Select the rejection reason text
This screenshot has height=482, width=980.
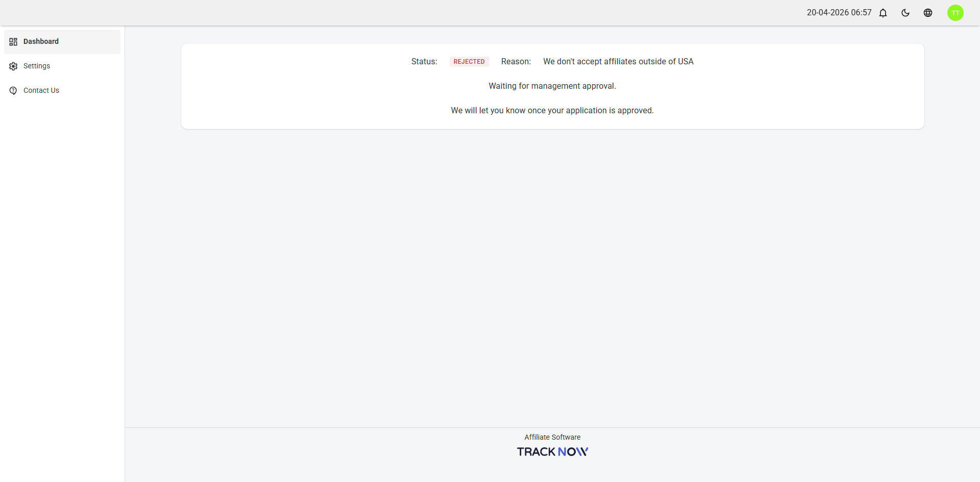tap(618, 62)
